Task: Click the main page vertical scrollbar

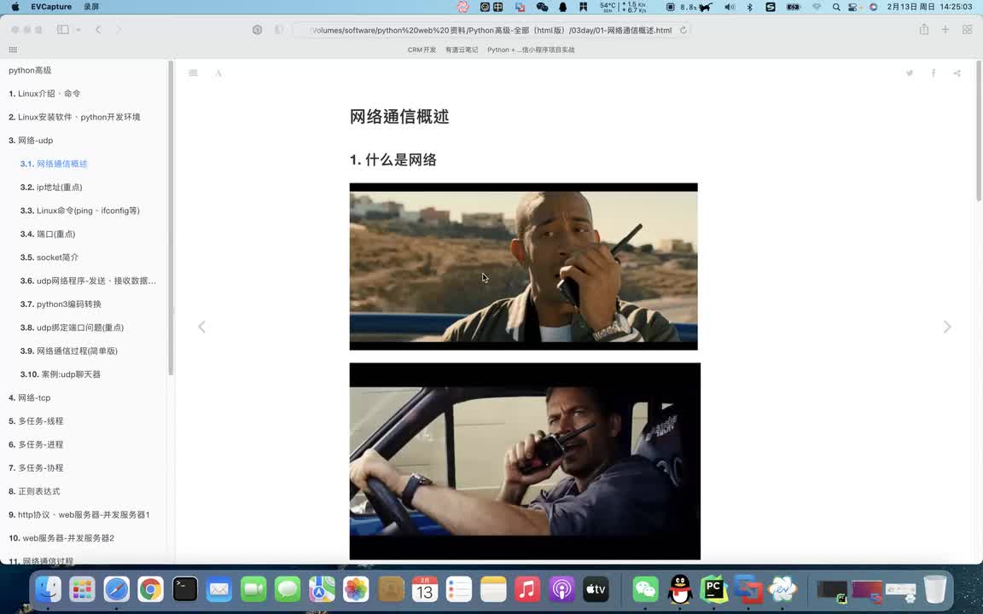Action: pyautogui.click(x=979, y=130)
